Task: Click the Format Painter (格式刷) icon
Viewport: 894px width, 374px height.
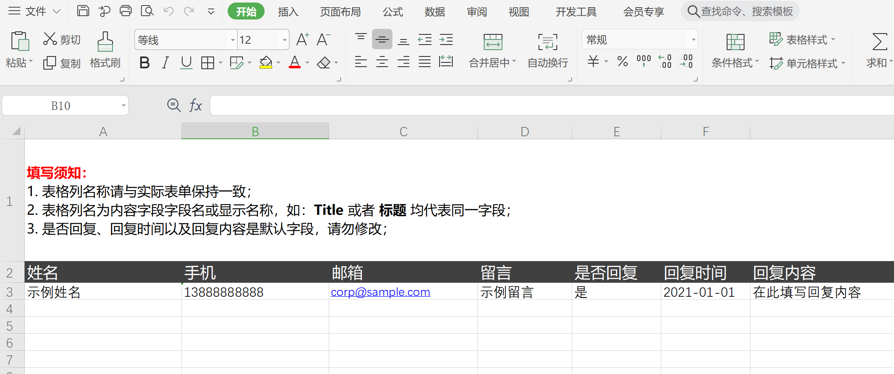Action: coord(105,42)
